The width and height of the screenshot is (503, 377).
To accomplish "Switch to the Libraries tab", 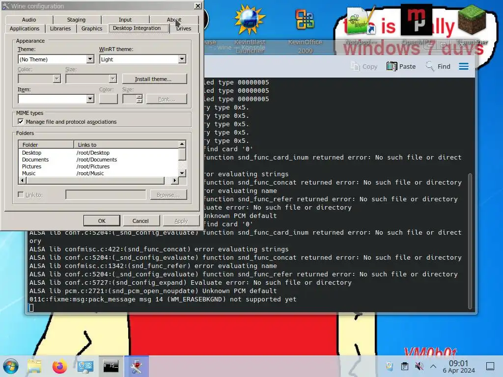I will pos(60,28).
